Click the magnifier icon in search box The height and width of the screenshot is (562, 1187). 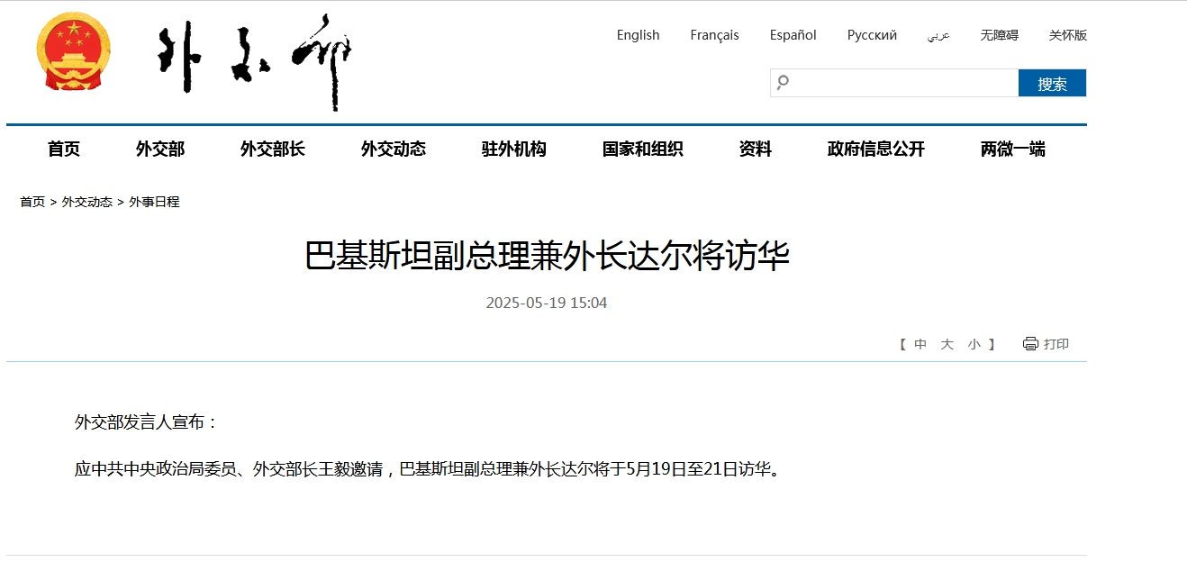783,83
